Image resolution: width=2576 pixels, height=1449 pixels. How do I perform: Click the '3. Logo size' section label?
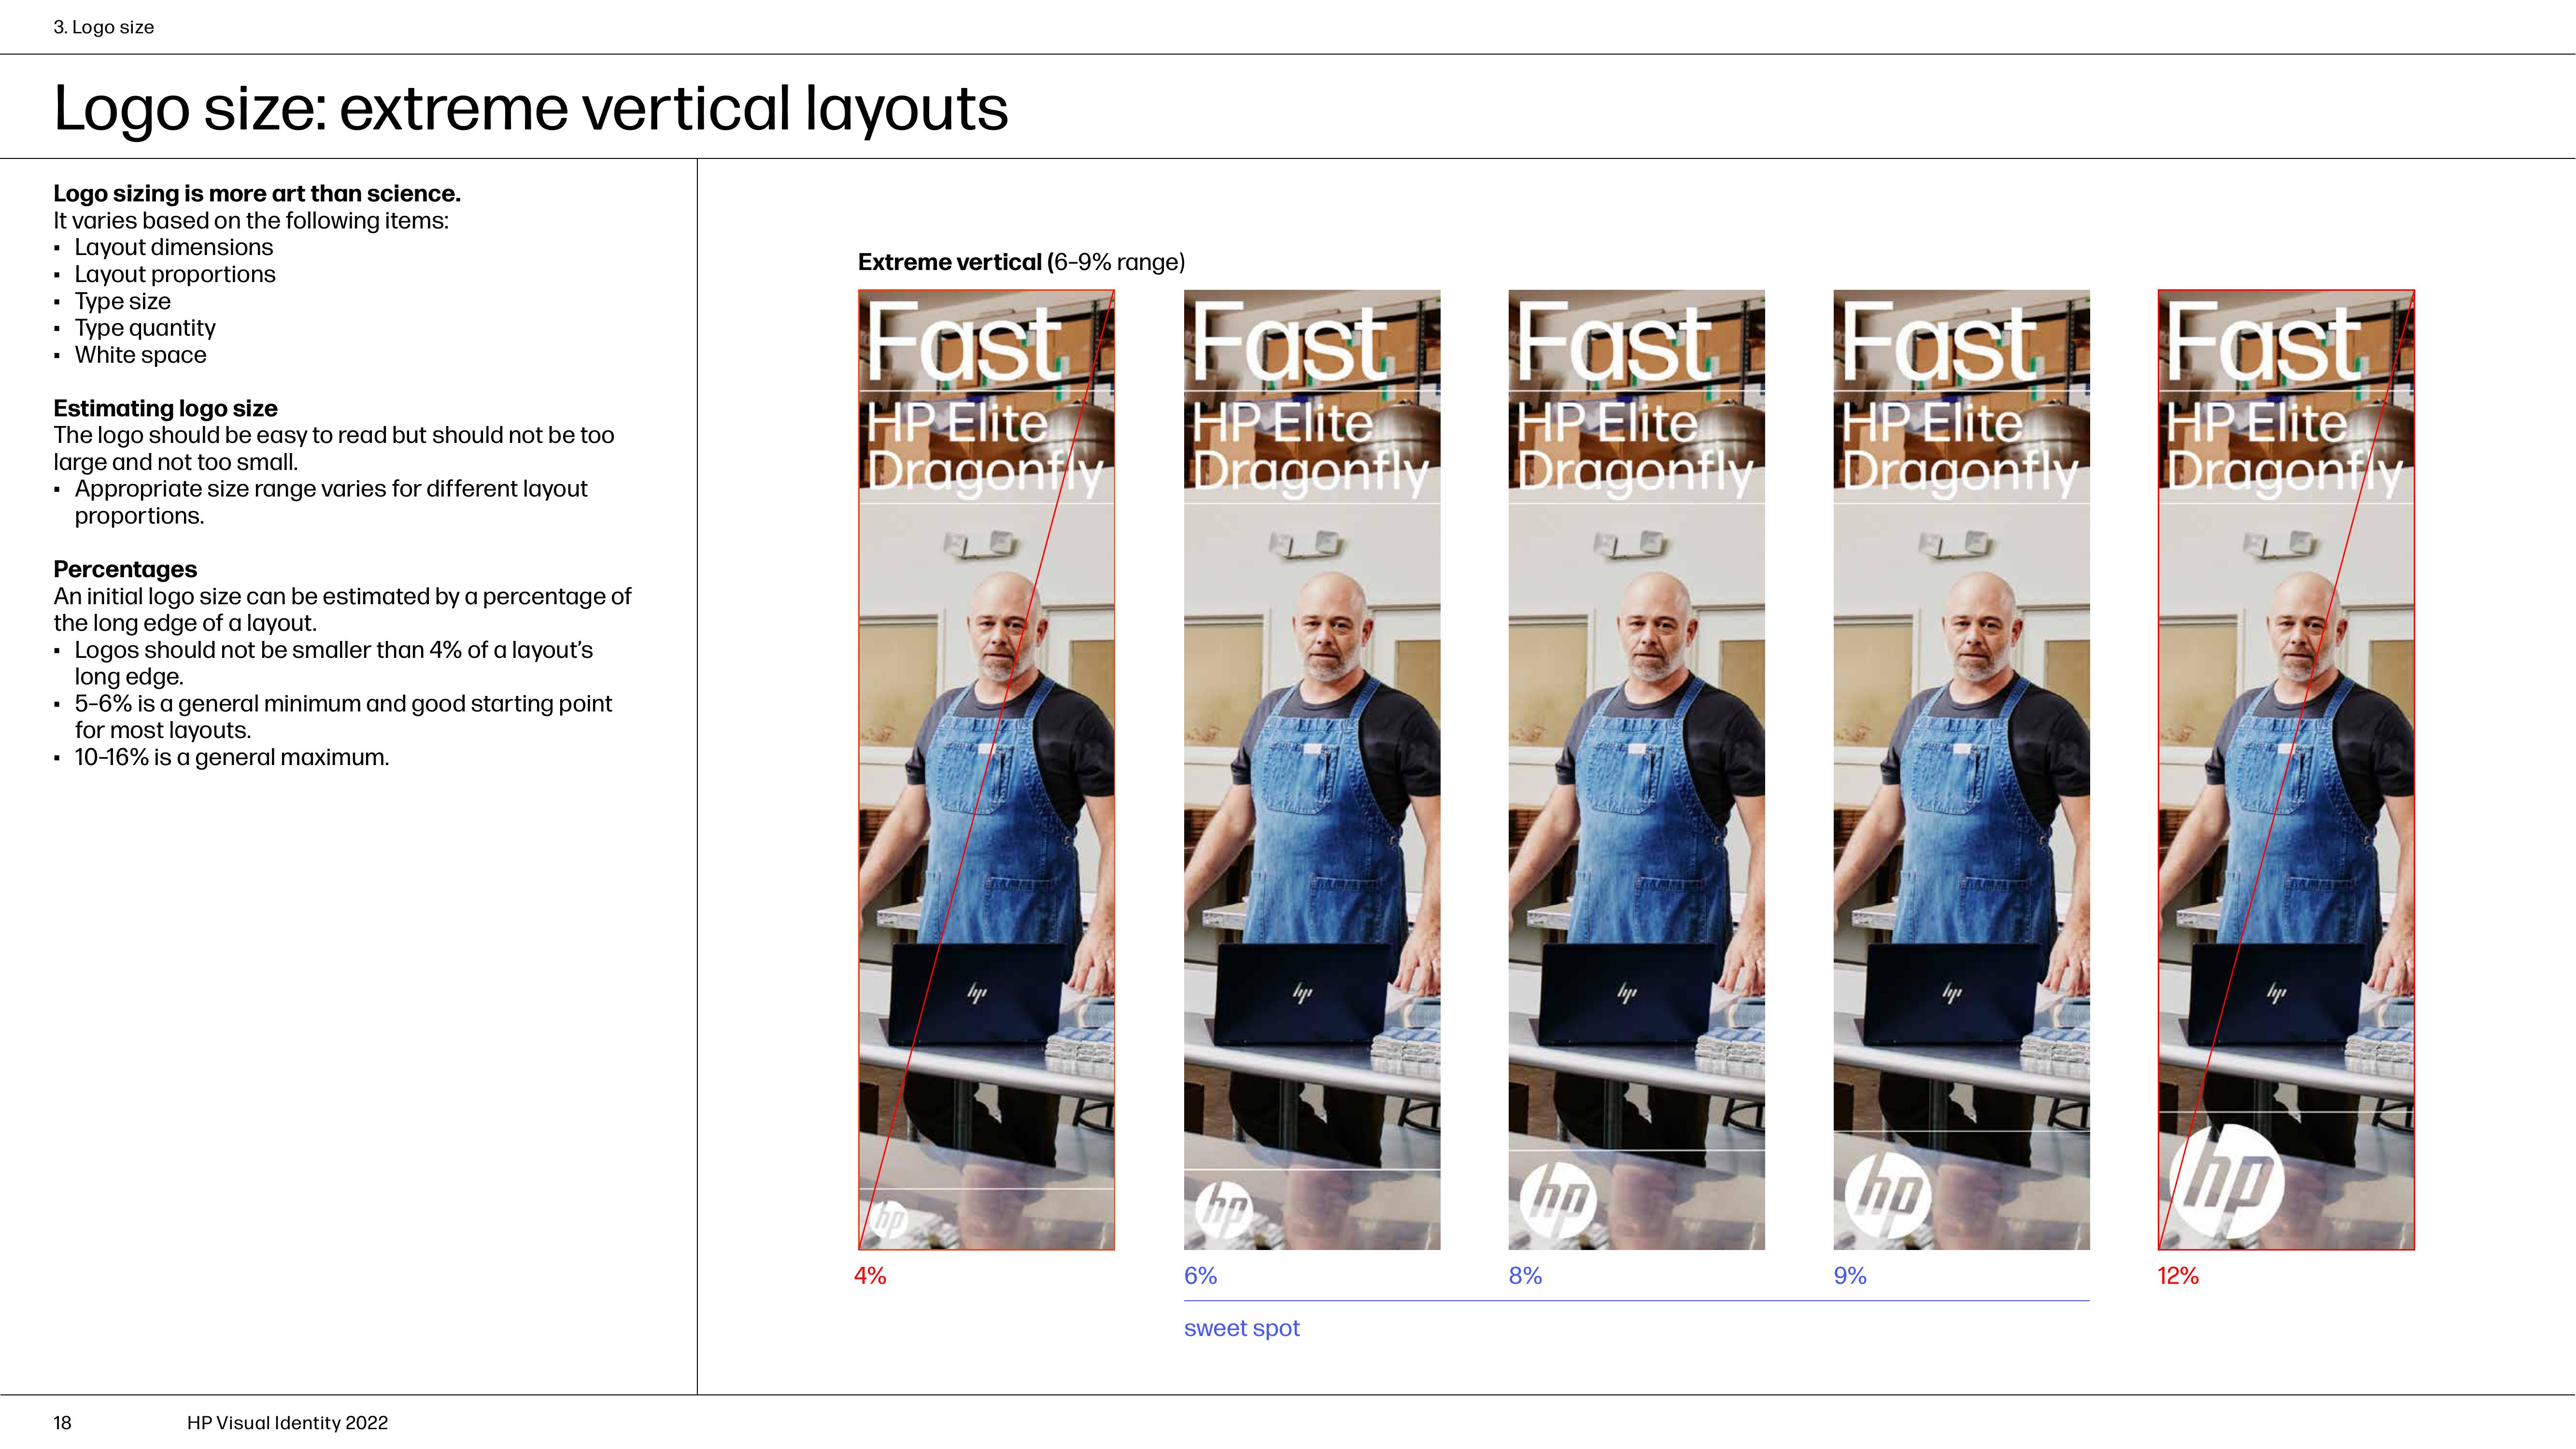pyautogui.click(x=104, y=27)
